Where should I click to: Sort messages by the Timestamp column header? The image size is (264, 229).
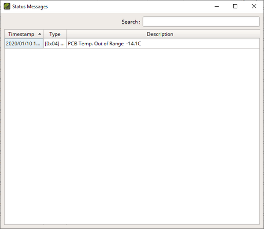pos(24,34)
